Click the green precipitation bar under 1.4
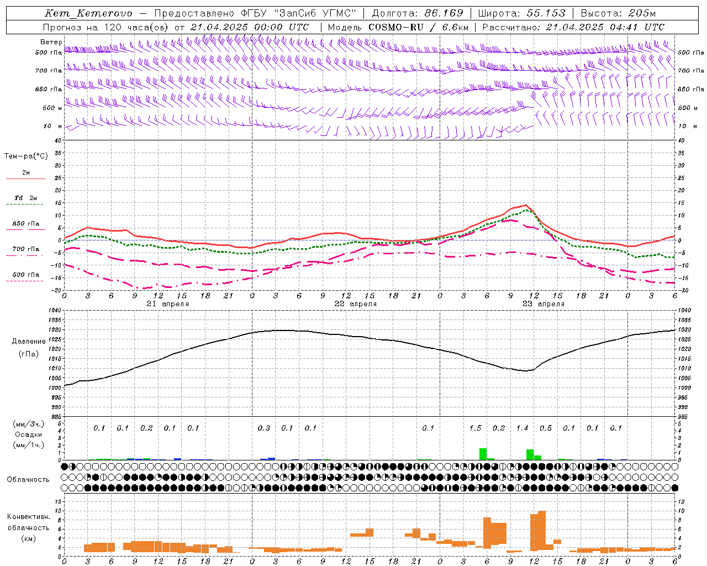707x566 pixels. (x=530, y=454)
